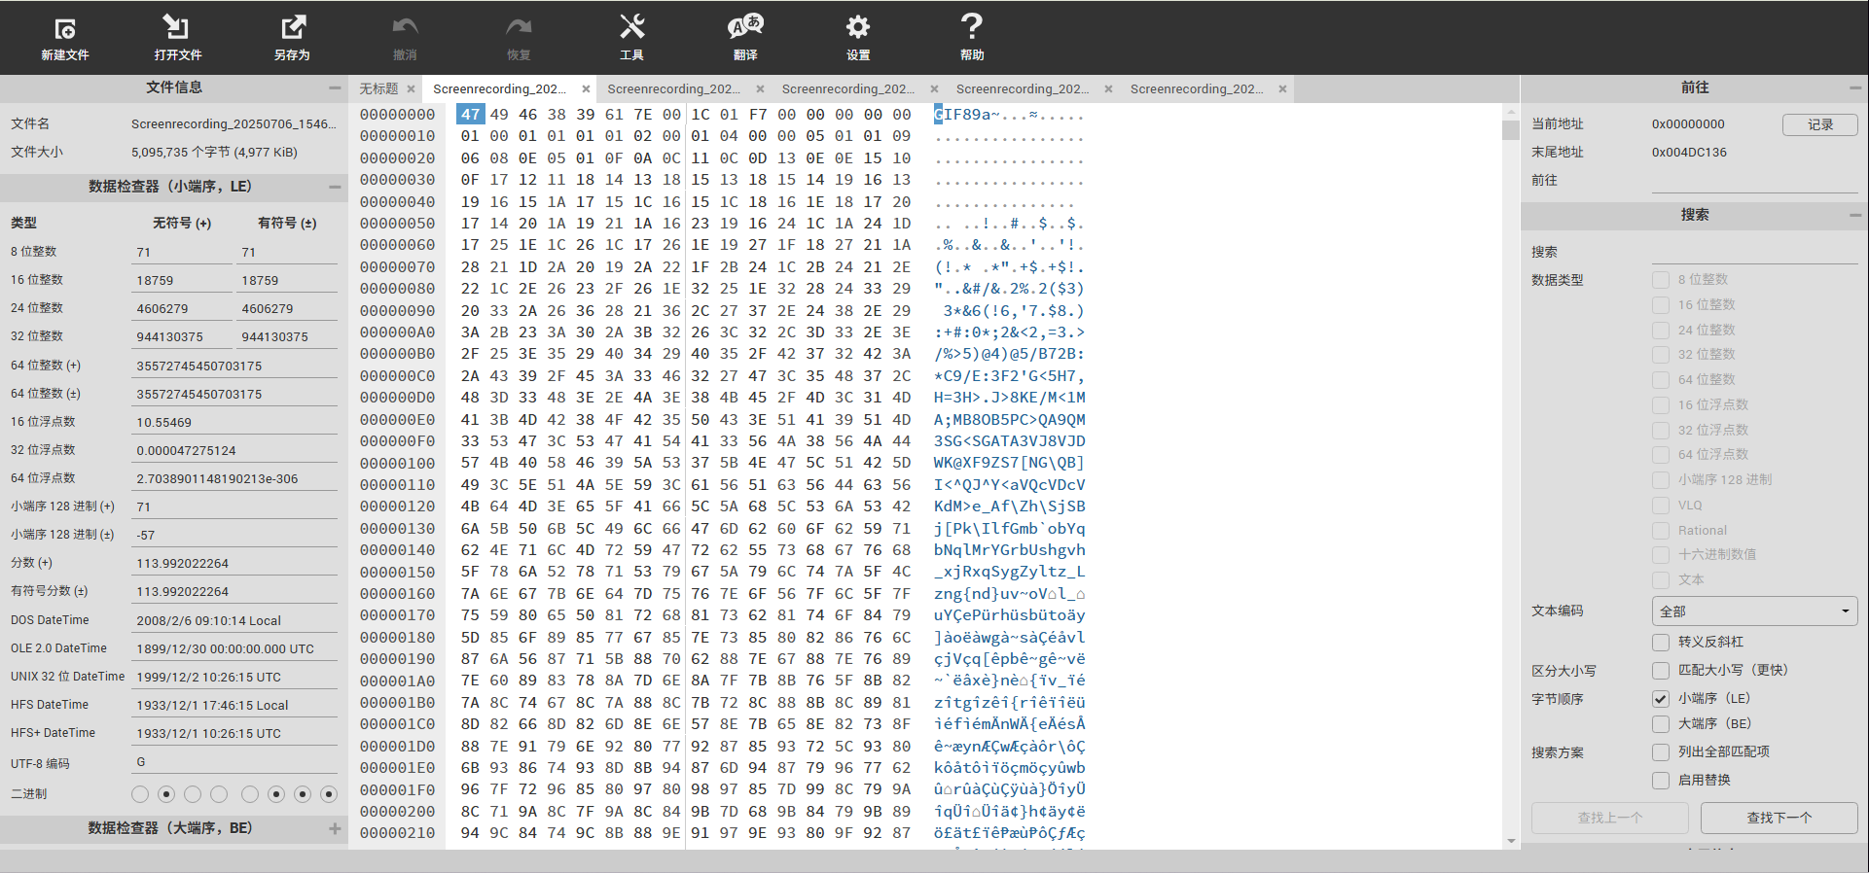Click the 查找下一个 button
Viewport: 1869px width, 873px height.
(1779, 818)
